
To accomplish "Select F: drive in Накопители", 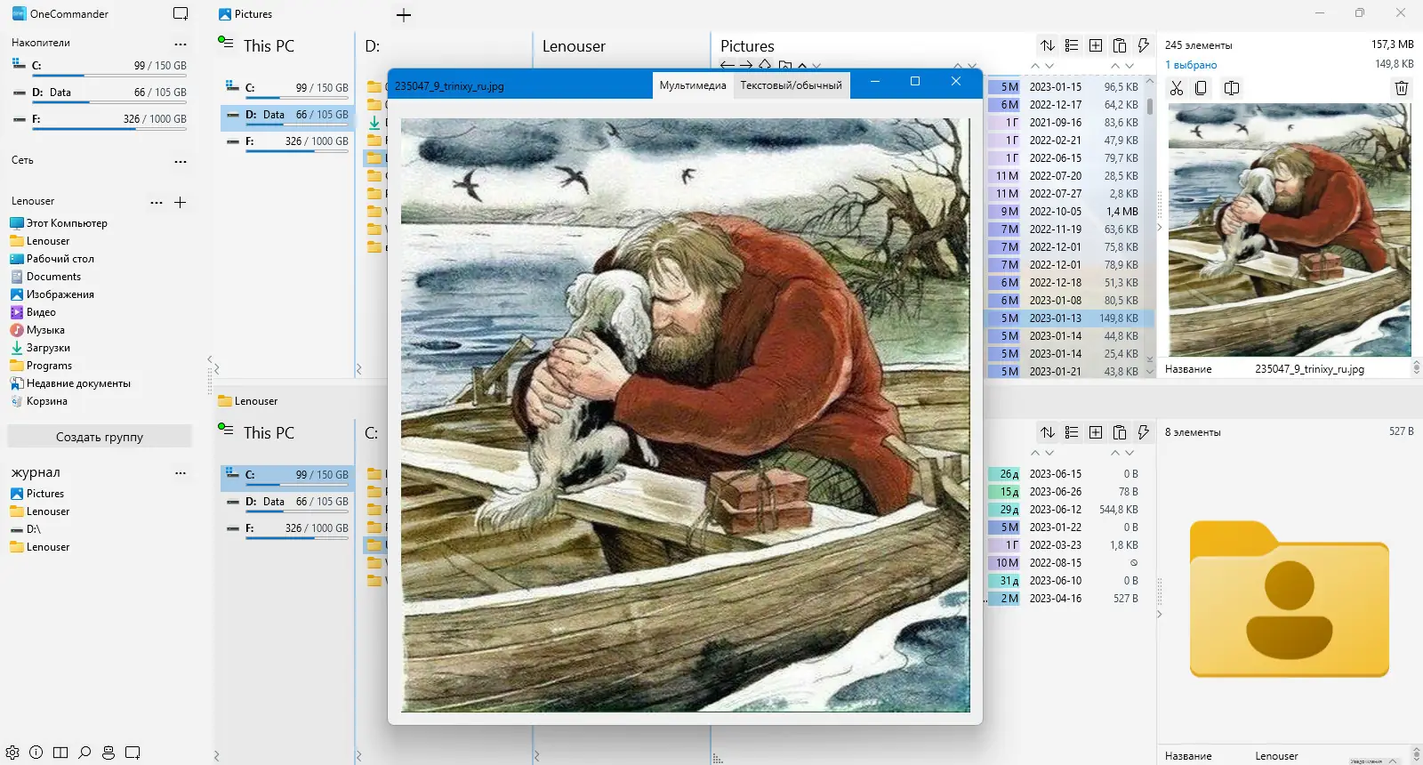I will 100,120.
